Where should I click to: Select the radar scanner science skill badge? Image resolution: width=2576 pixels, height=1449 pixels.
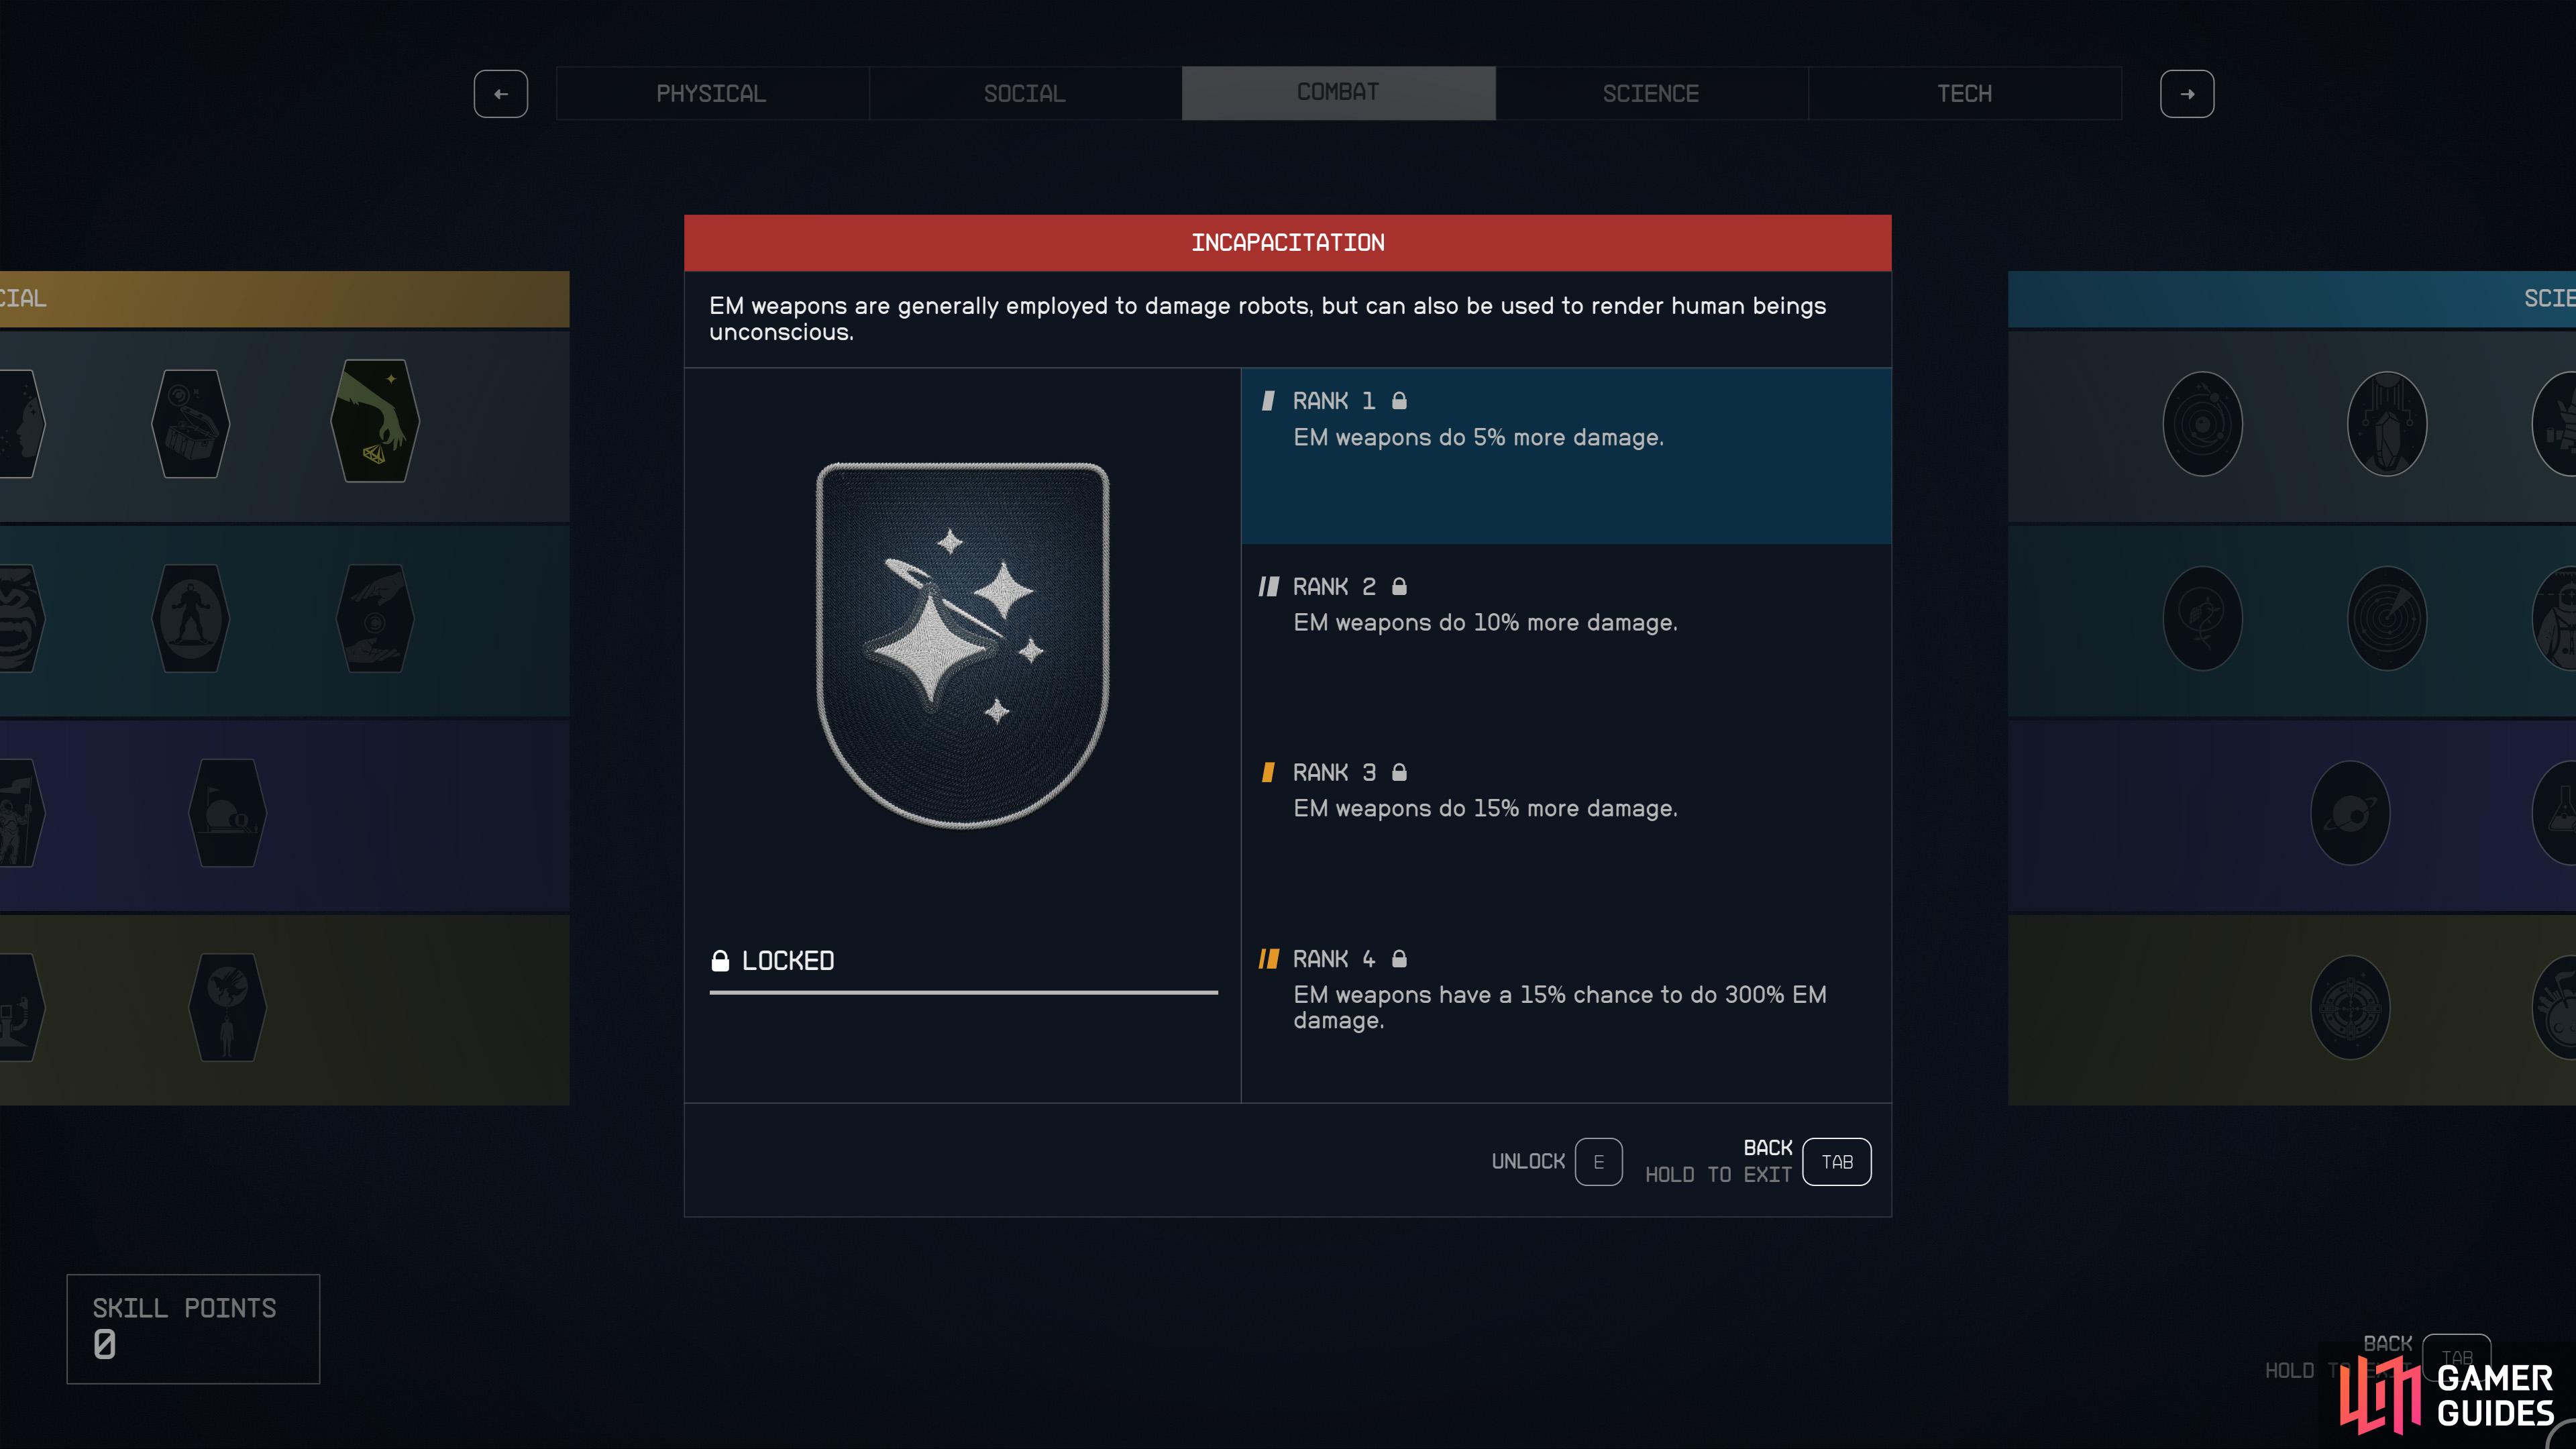click(x=2387, y=618)
